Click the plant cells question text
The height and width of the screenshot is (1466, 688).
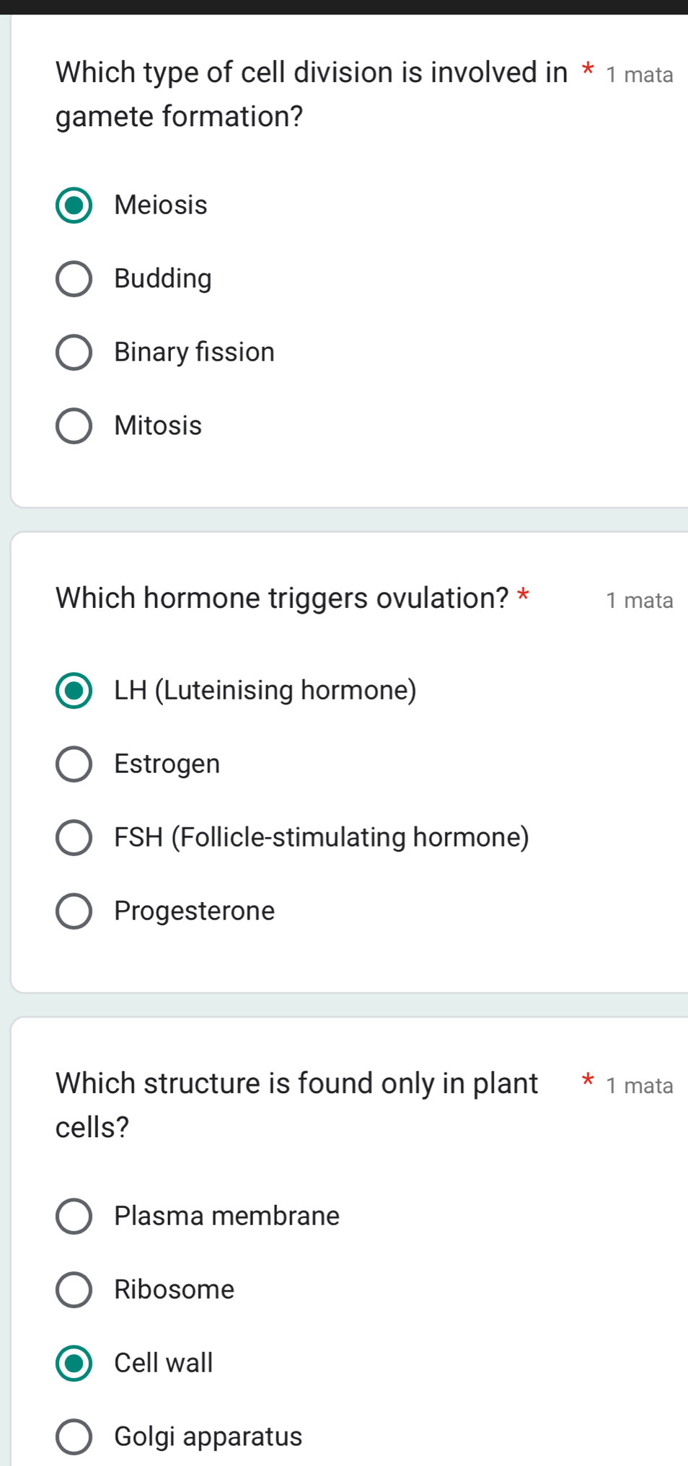[288, 1105]
